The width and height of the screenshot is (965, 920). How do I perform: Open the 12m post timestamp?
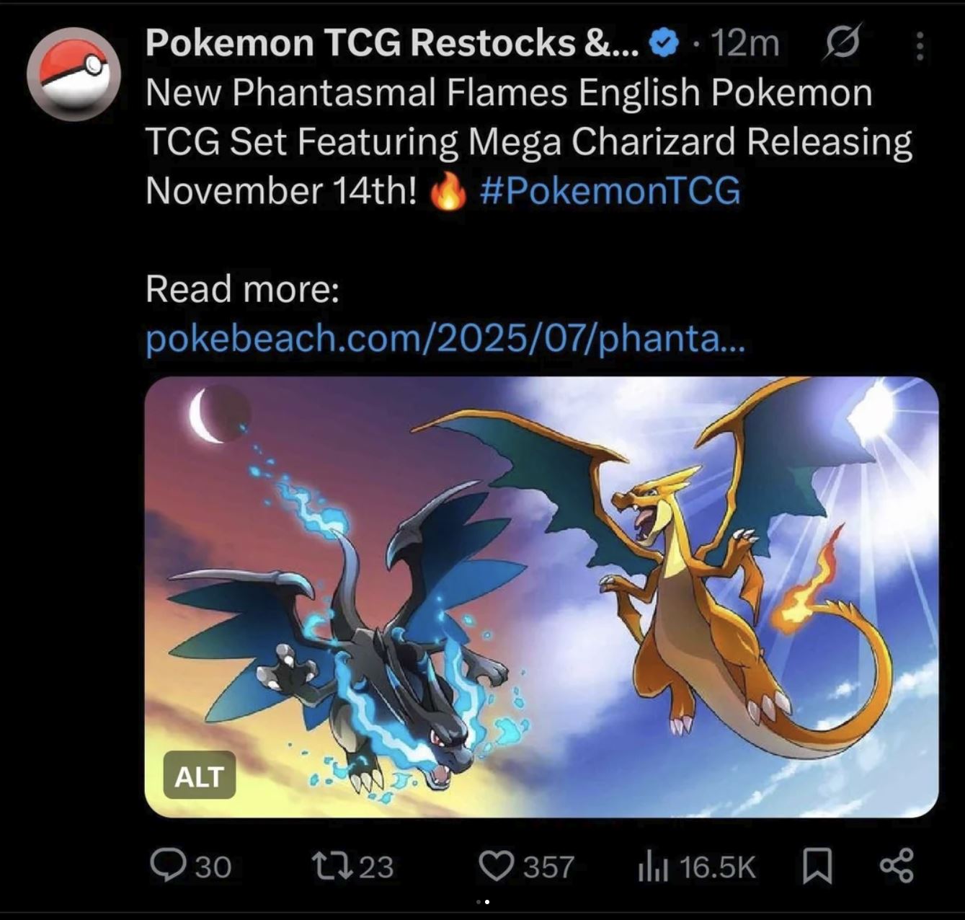tap(745, 43)
